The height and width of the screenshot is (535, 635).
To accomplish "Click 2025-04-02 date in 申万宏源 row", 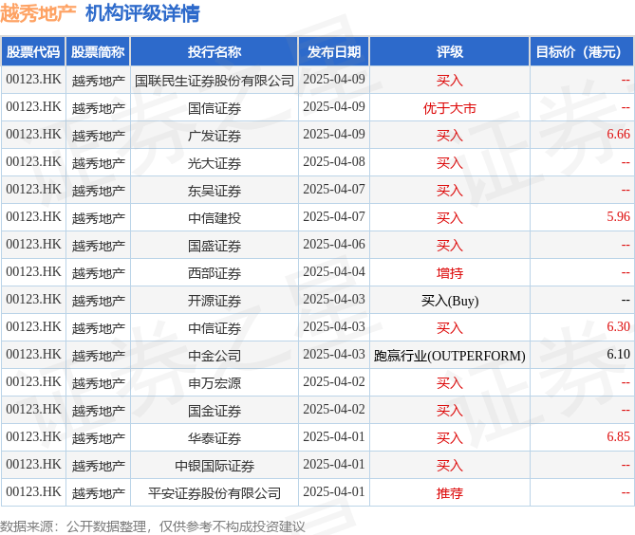I will point(334,381).
